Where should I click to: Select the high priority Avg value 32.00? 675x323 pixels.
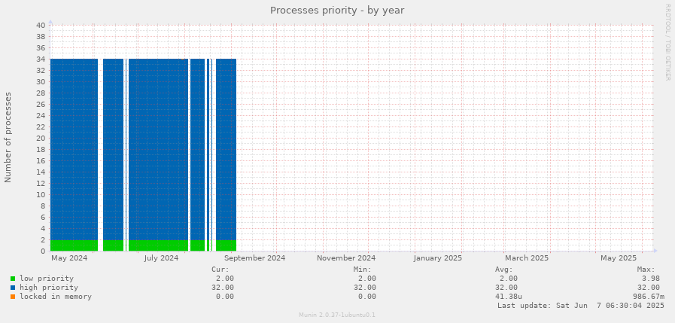click(506, 288)
